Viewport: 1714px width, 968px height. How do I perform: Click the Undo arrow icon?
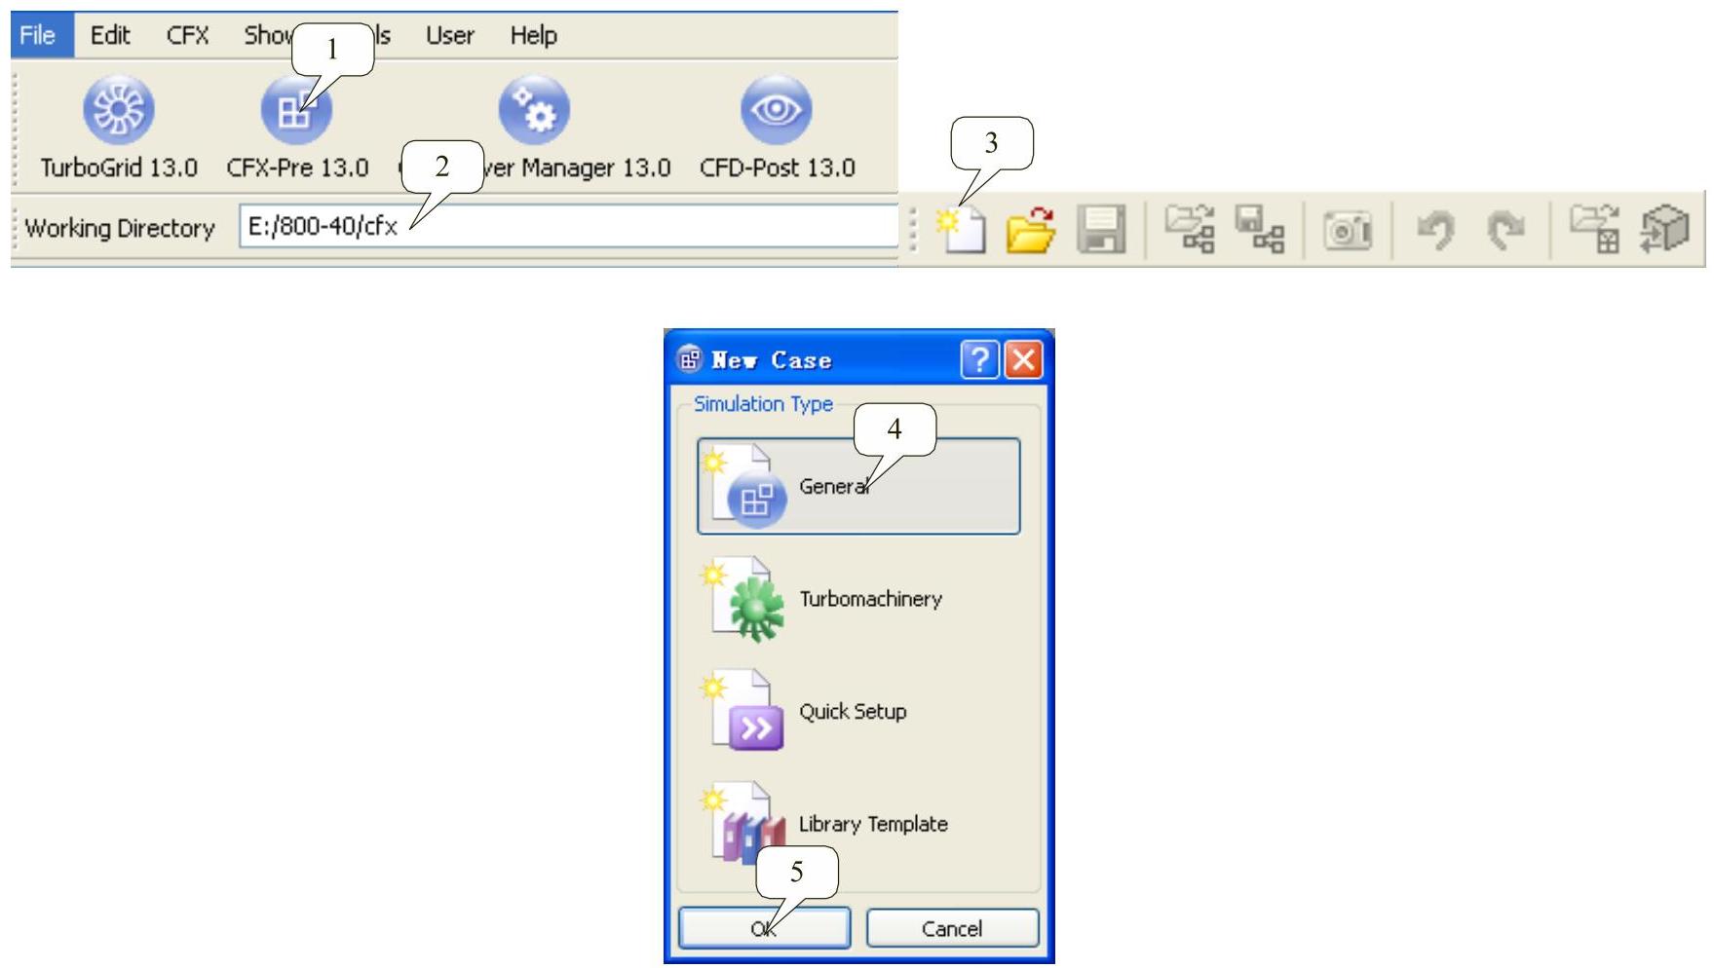point(1434,230)
